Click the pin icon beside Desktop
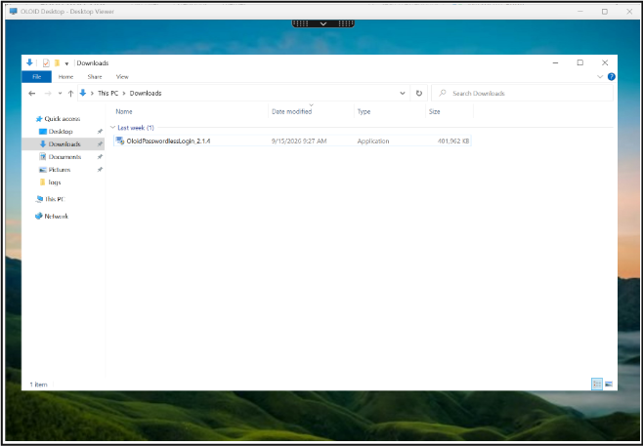This screenshot has width=643, height=446. 100,132
